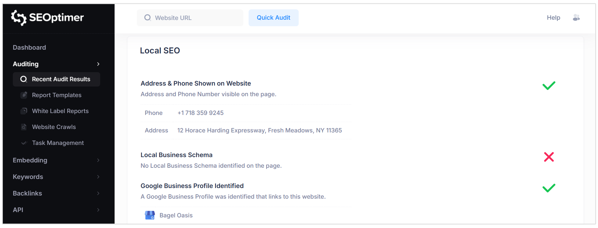
Task: Open Dashboard in the sidebar
Action: [x=29, y=47]
